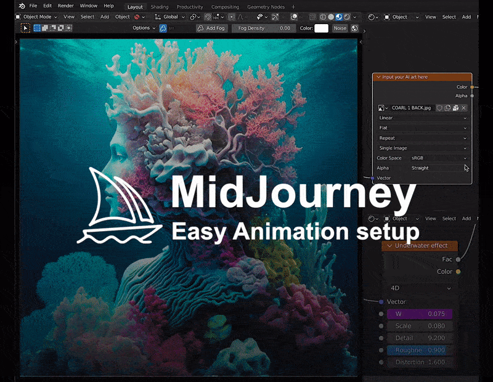Click the Add Fog button
Screen dimensions: 493x382
211,28
